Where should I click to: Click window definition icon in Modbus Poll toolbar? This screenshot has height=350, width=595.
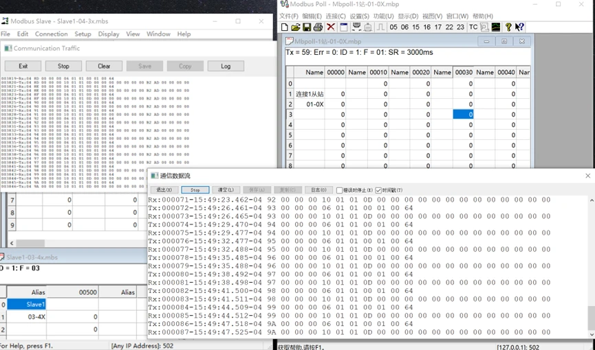pyautogui.click(x=343, y=27)
